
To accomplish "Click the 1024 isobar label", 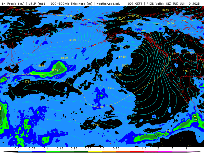I will [x=118, y=37].
